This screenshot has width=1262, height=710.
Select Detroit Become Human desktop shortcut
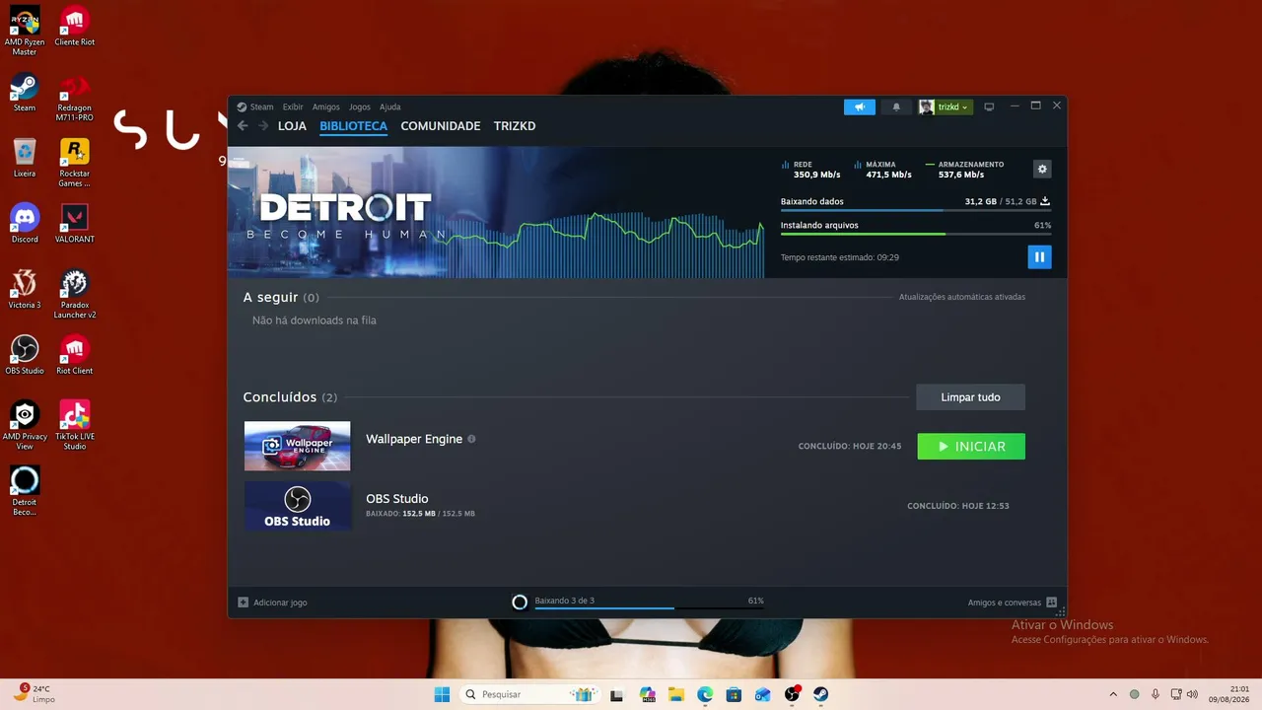[25, 492]
